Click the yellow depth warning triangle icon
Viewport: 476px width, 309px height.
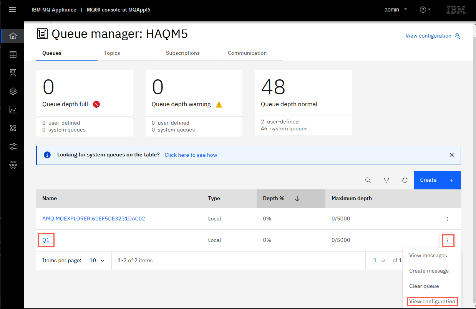219,104
